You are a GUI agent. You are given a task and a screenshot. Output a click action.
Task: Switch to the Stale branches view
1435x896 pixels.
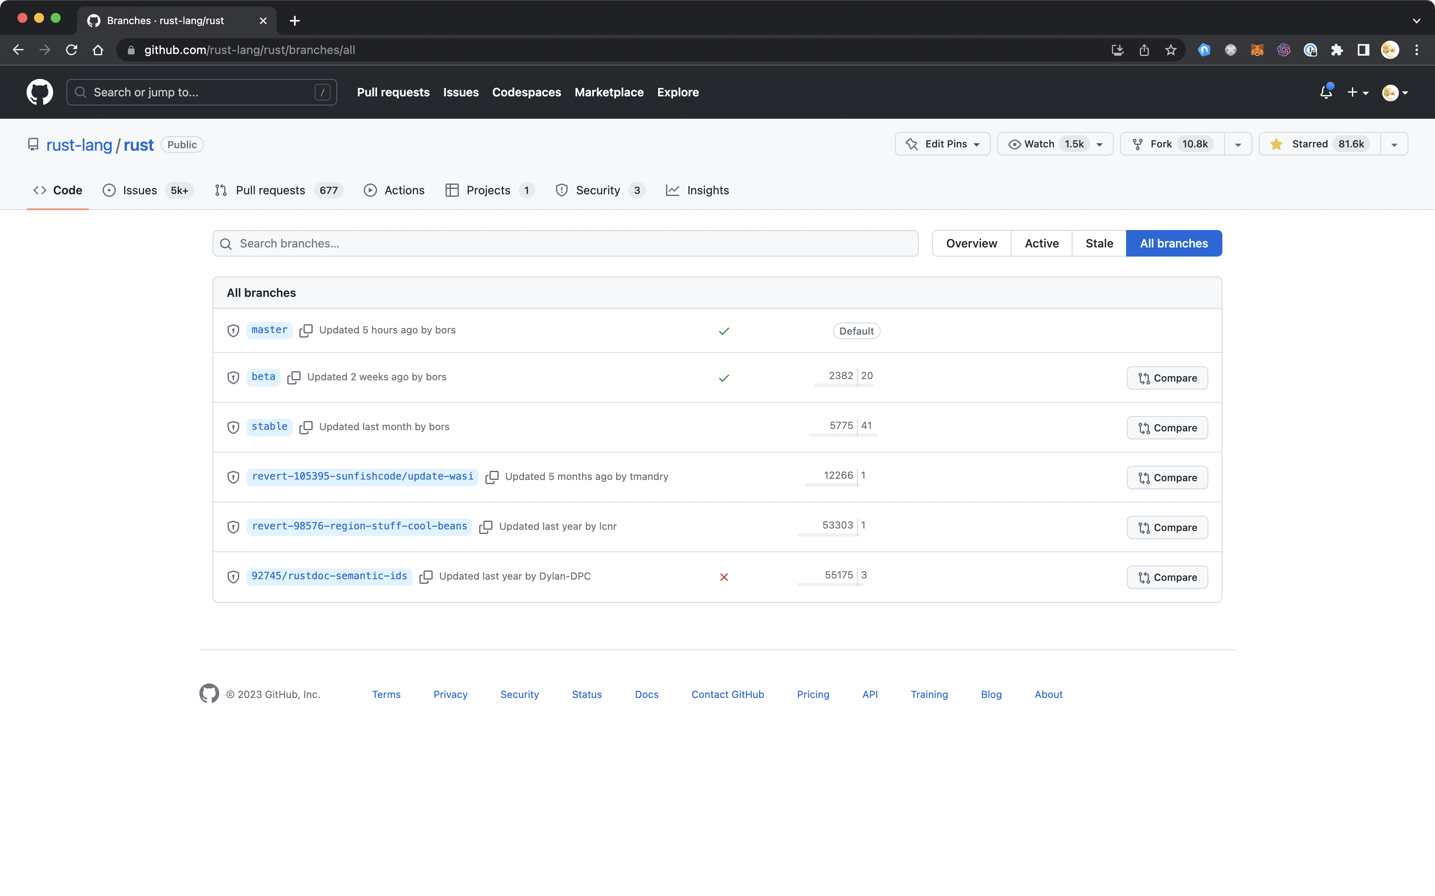tap(1099, 244)
